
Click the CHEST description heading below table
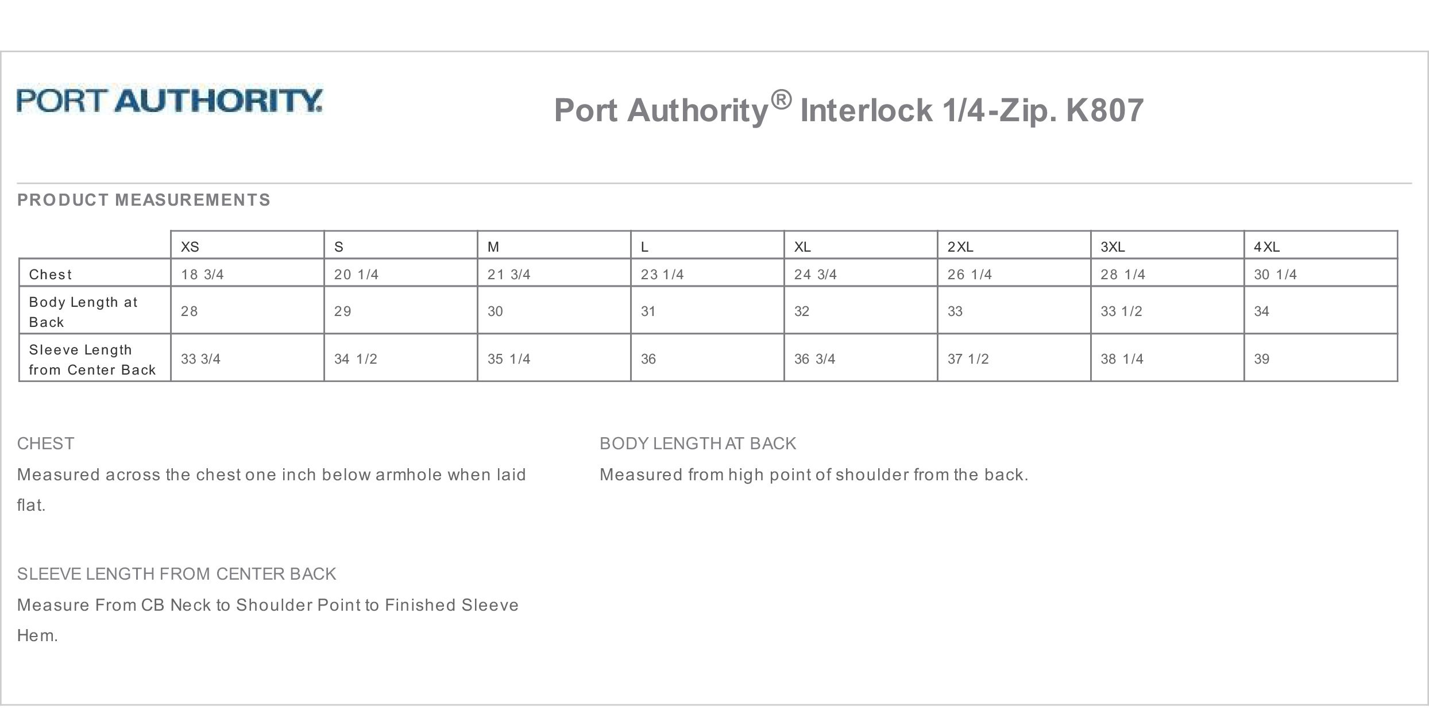(x=46, y=444)
